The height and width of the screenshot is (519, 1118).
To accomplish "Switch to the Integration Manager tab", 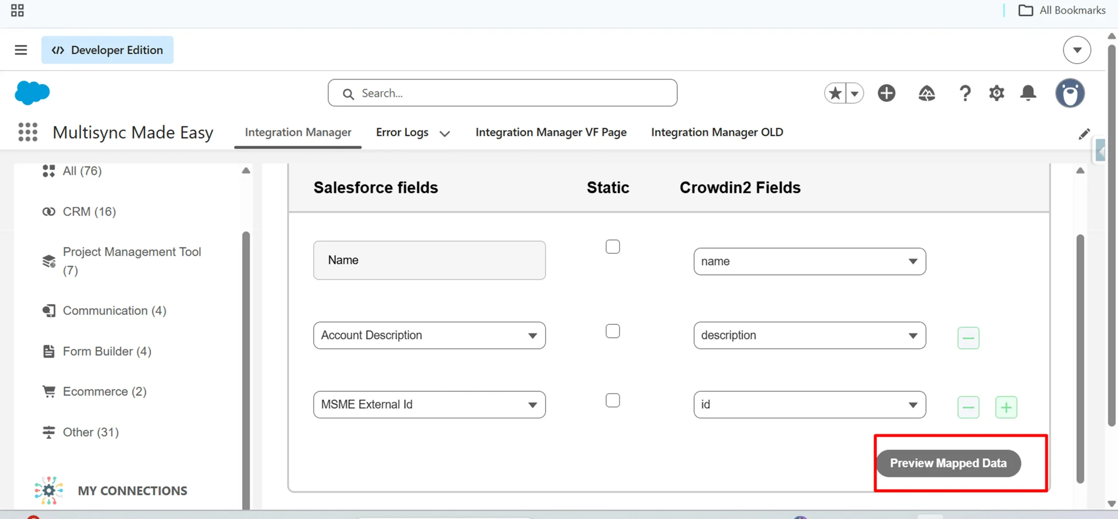I will 298,132.
